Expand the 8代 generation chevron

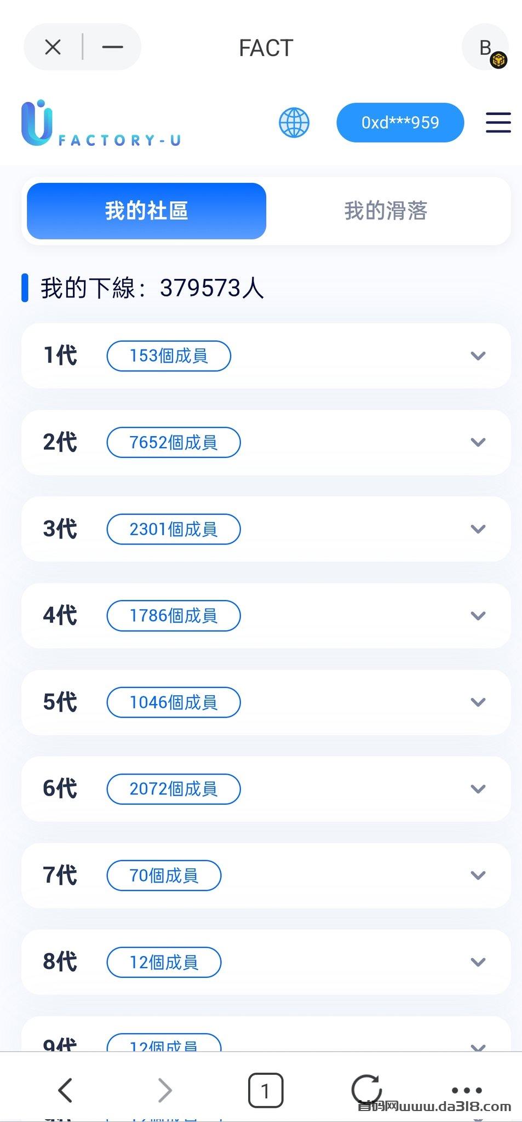pos(478,962)
